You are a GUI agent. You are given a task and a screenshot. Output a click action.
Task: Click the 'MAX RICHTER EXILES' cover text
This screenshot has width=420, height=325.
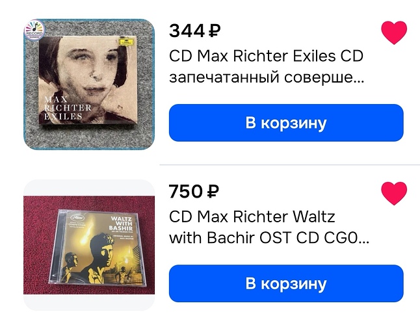point(68,108)
